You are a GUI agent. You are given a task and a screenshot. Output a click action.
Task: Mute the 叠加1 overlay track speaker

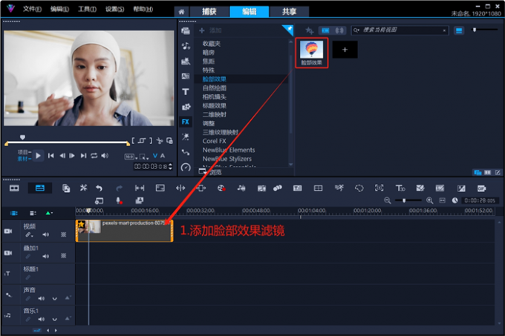click(46, 256)
